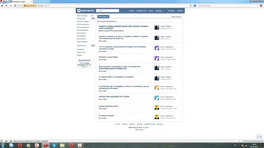Viewport: 264px width, 148px height.
Task: Open the avatar beside the photo-upload question
Action: [x=157, y=88]
